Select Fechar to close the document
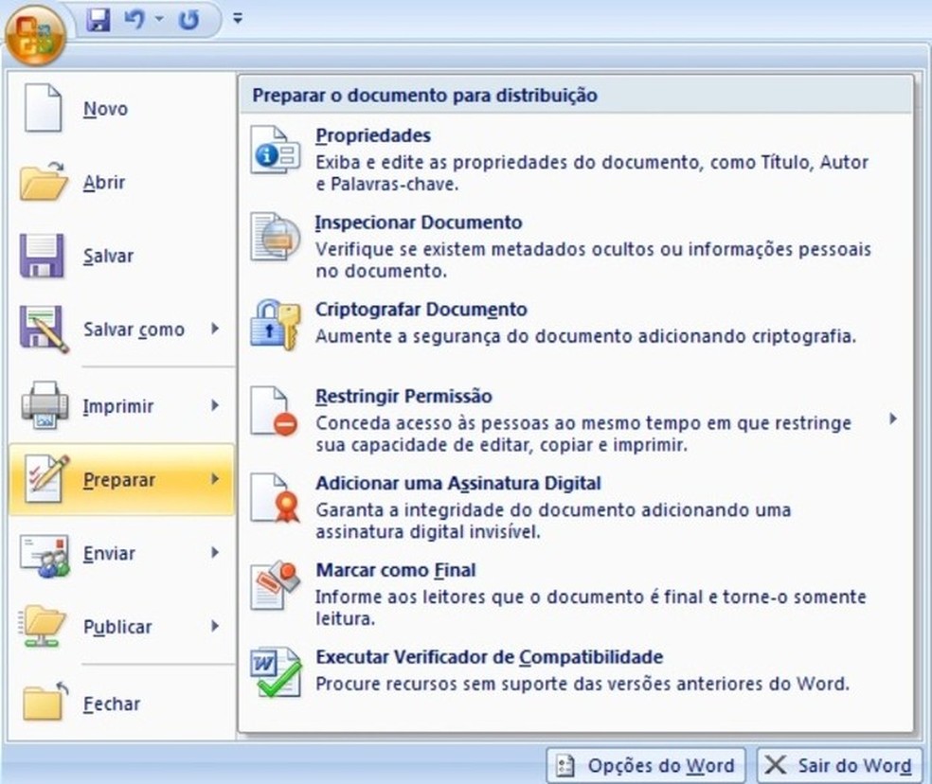This screenshot has height=784, width=932. click(111, 704)
